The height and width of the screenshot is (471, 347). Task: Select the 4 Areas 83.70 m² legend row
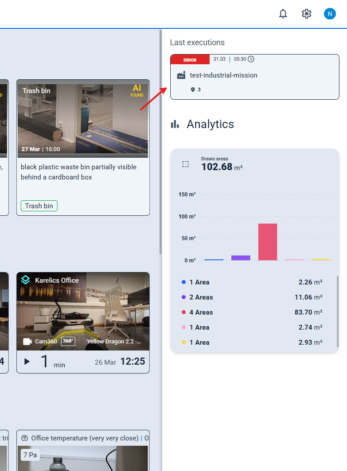pos(252,312)
